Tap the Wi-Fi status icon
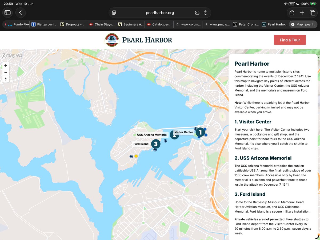 pos(286,4)
